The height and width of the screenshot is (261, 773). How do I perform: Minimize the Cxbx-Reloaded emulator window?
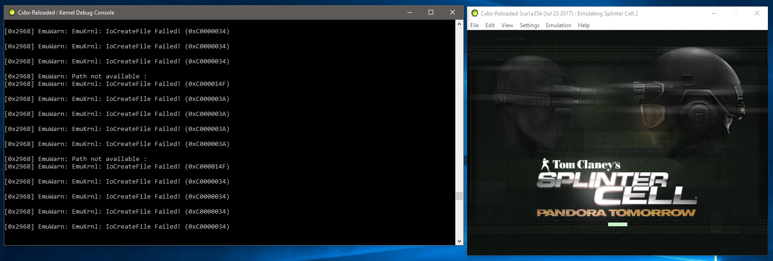[714, 13]
